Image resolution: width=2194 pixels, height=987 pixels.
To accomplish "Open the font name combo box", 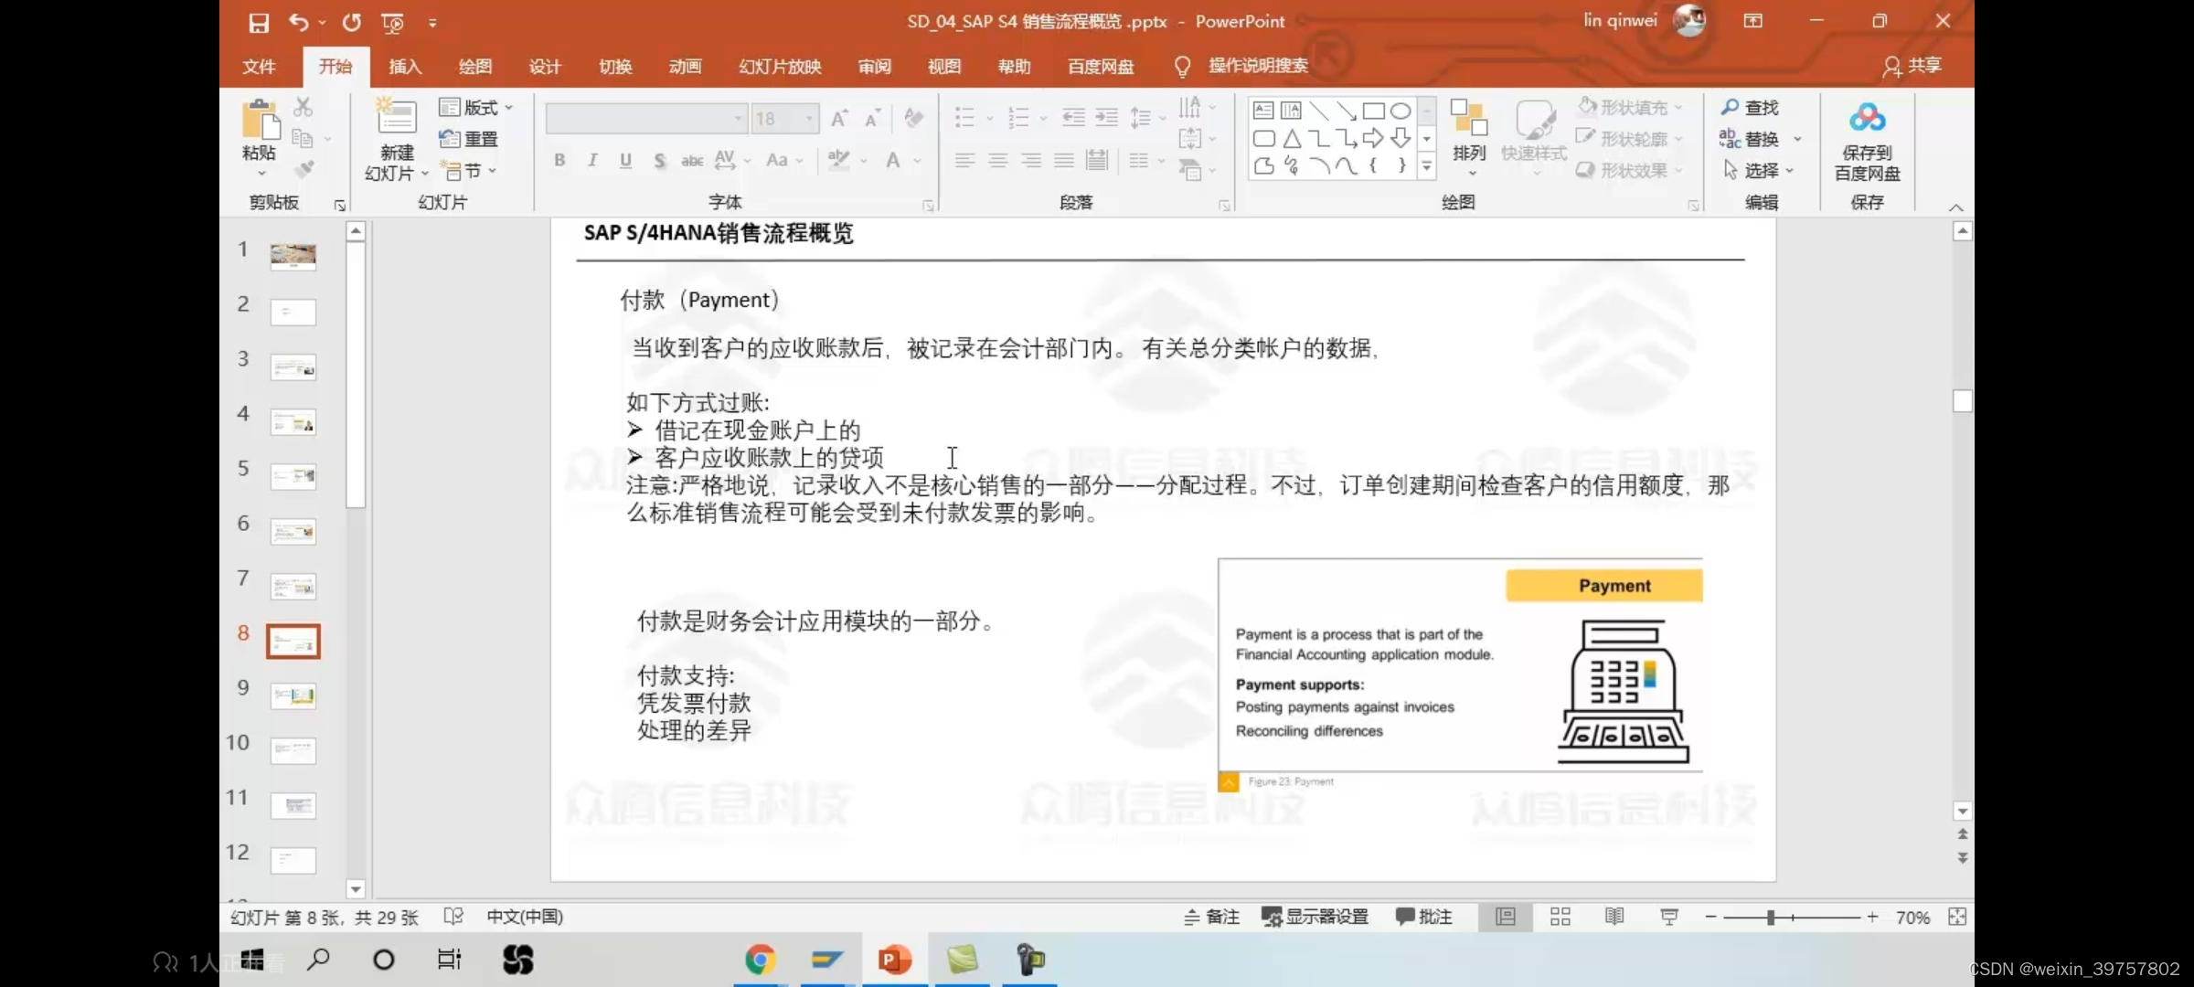I will (646, 118).
